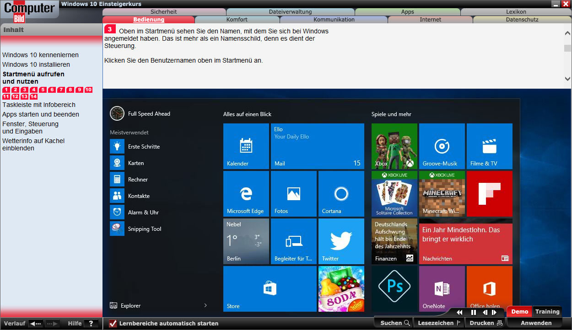The height and width of the screenshot is (330, 572).
Task: Switch to Training mode
Action: 547,312
